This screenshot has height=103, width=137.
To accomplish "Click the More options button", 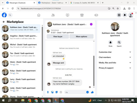I will (81, 37).
